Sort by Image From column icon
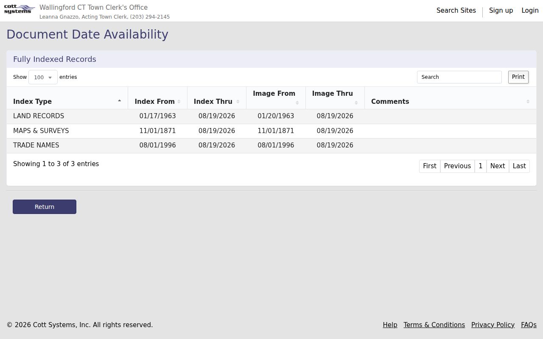The width and height of the screenshot is (543, 339). click(297, 103)
